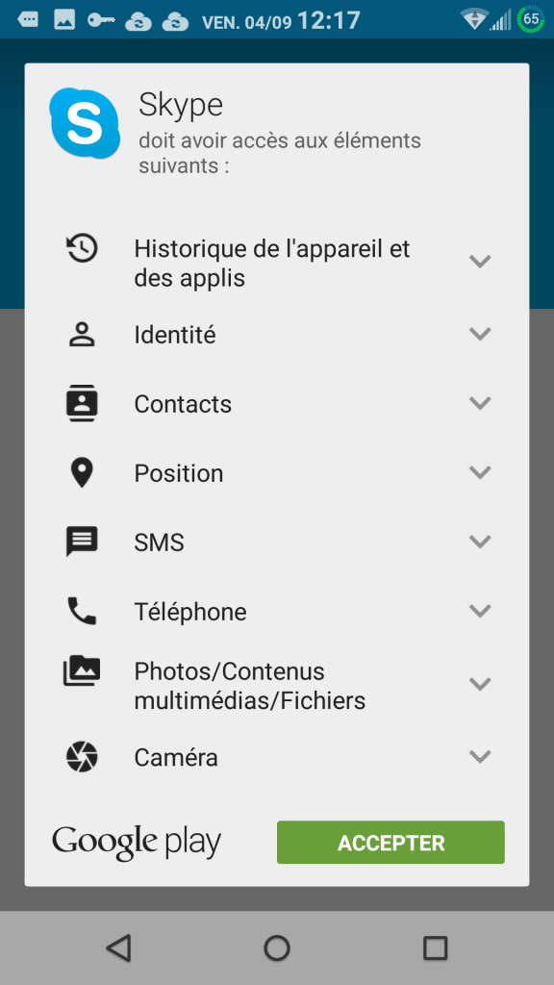Select the device history clock icon
554x985 pixels.
[x=83, y=247]
